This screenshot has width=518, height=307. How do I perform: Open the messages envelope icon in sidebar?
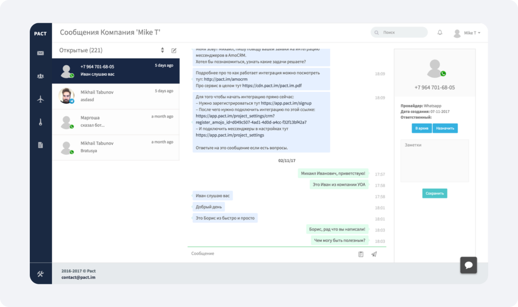click(40, 53)
